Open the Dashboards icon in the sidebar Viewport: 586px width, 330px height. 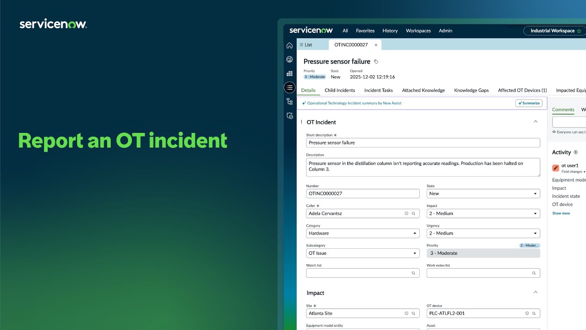[289, 59]
